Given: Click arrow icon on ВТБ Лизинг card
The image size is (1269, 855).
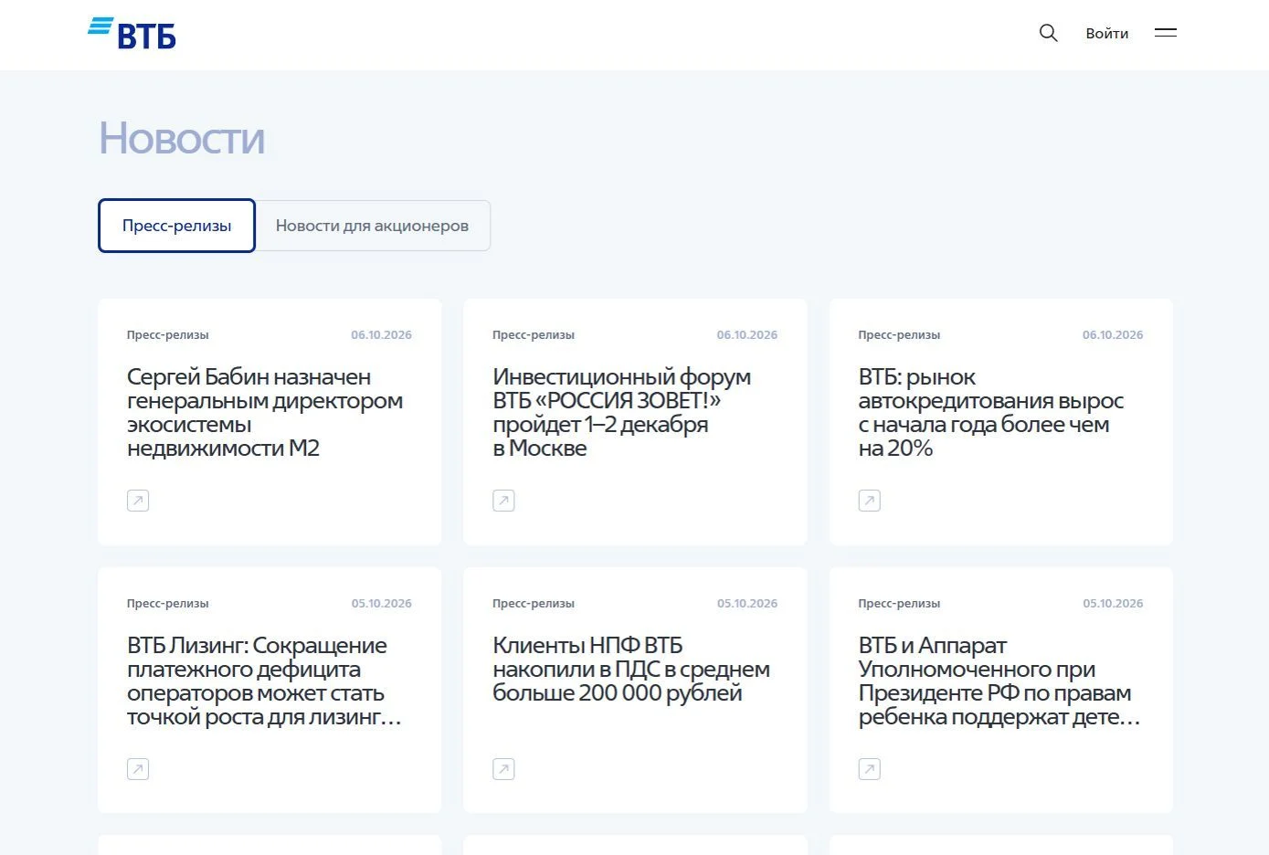Looking at the screenshot, I should (x=138, y=769).
